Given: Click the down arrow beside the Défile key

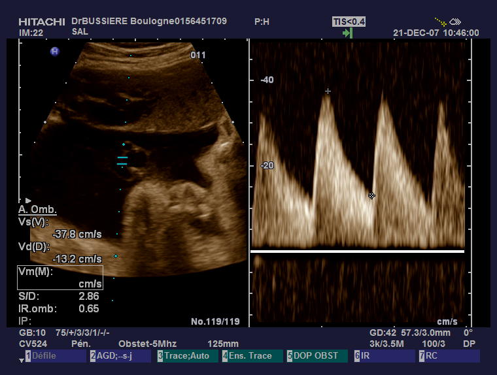Looking at the screenshot, I should (20, 359).
